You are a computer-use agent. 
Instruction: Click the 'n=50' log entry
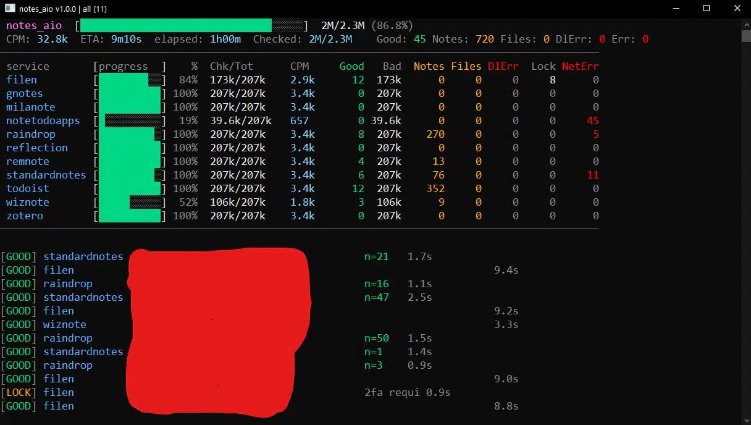tap(377, 338)
